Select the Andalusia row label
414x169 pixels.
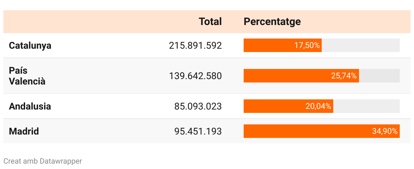(x=30, y=106)
